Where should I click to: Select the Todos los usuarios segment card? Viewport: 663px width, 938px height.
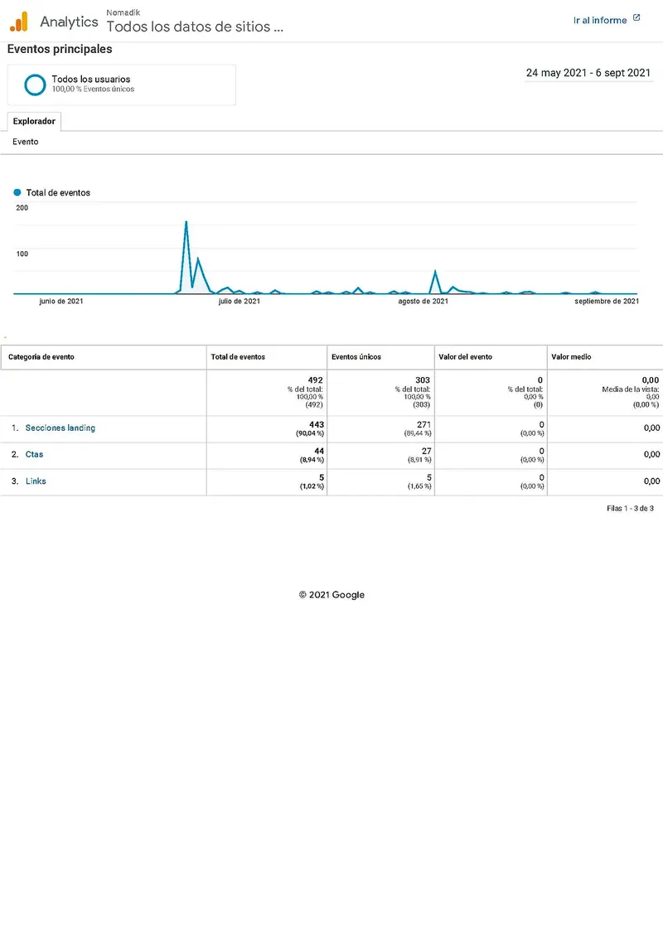tap(122, 85)
